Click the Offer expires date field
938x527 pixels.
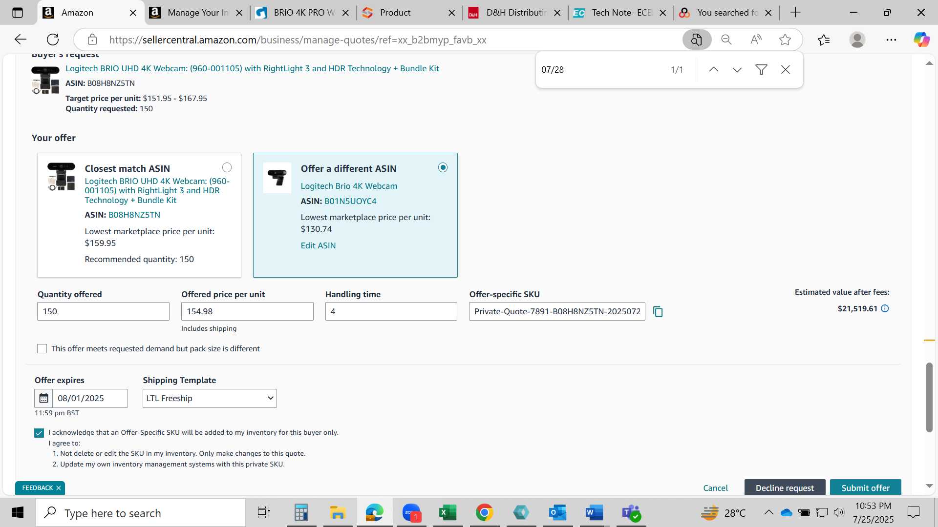click(x=90, y=398)
